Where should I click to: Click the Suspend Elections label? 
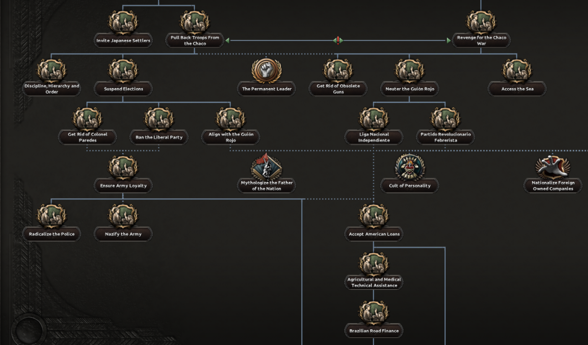tap(123, 89)
